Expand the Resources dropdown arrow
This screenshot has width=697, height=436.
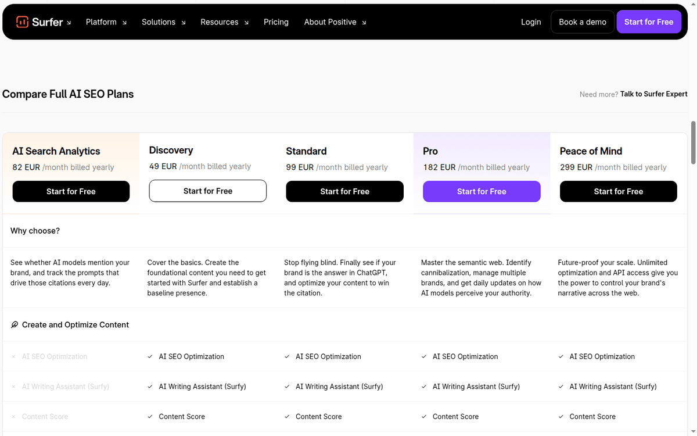246,23
